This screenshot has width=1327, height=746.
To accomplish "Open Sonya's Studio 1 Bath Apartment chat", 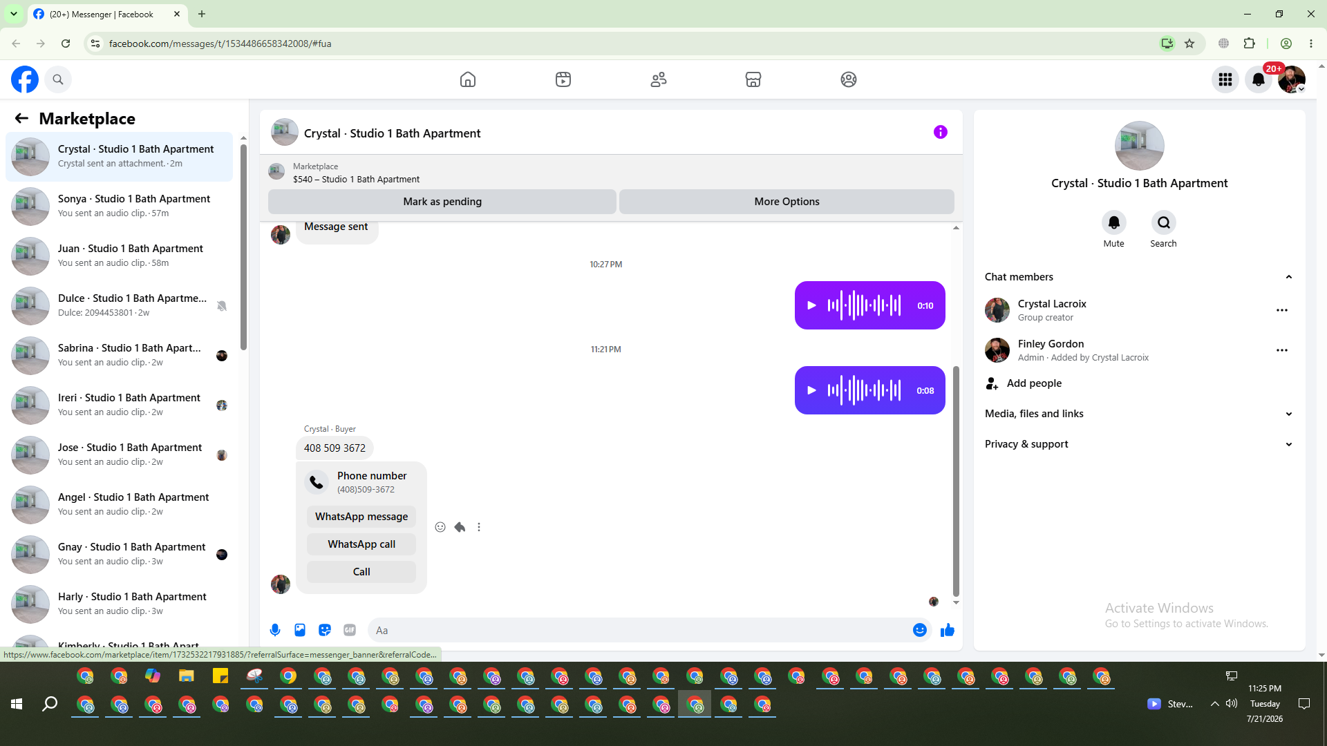I will pyautogui.click(x=120, y=206).
